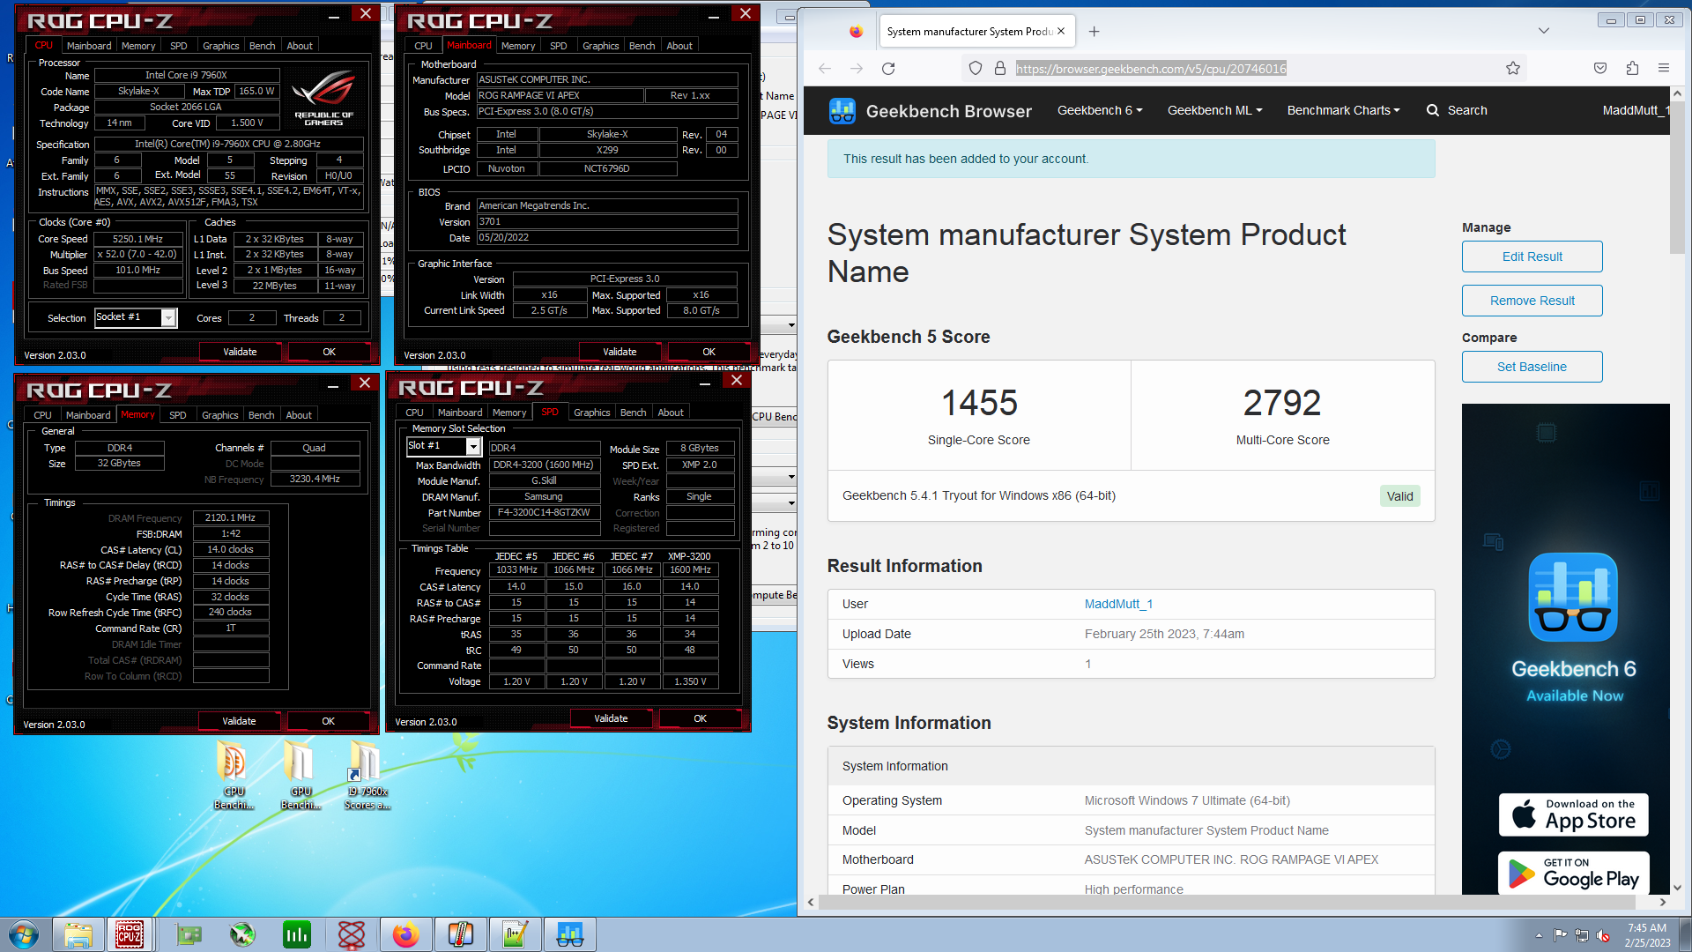The height and width of the screenshot is (952, 1692).
Task: Click the 1455 Single-Core Score value
Action: [979, 403]
